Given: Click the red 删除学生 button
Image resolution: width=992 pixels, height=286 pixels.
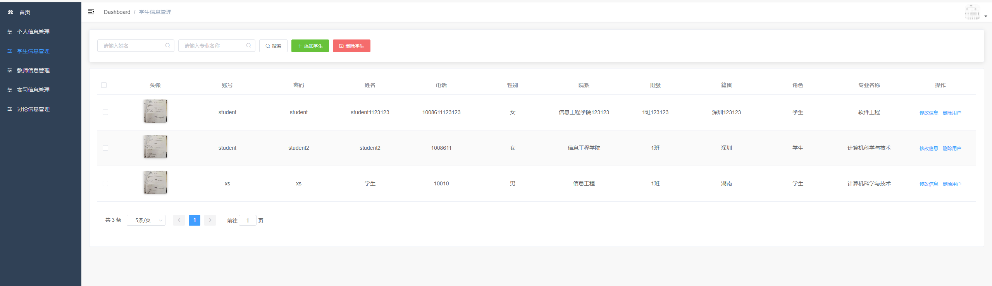Looking at the screenshot, I should pos(351,46).
